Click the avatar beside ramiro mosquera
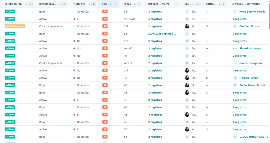The width and height of the screenshot is (270, 143). (x=235, y=63)
